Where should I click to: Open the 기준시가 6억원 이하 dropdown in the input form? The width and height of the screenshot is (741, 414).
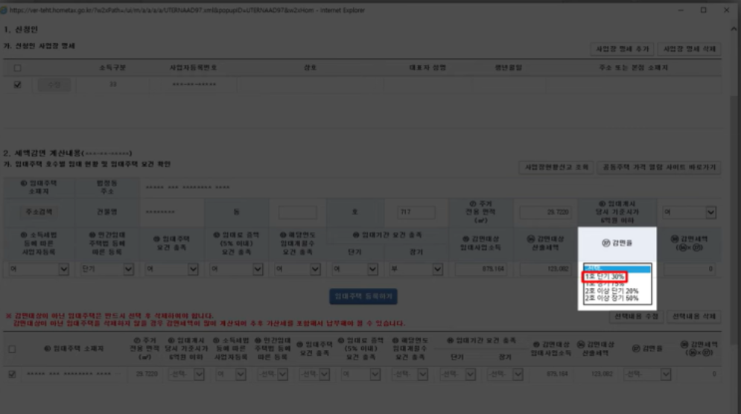(689, 212)
